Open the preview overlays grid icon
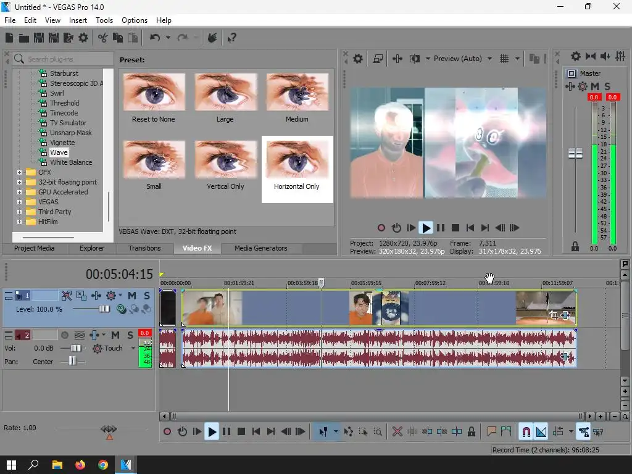 pos(504,59)
